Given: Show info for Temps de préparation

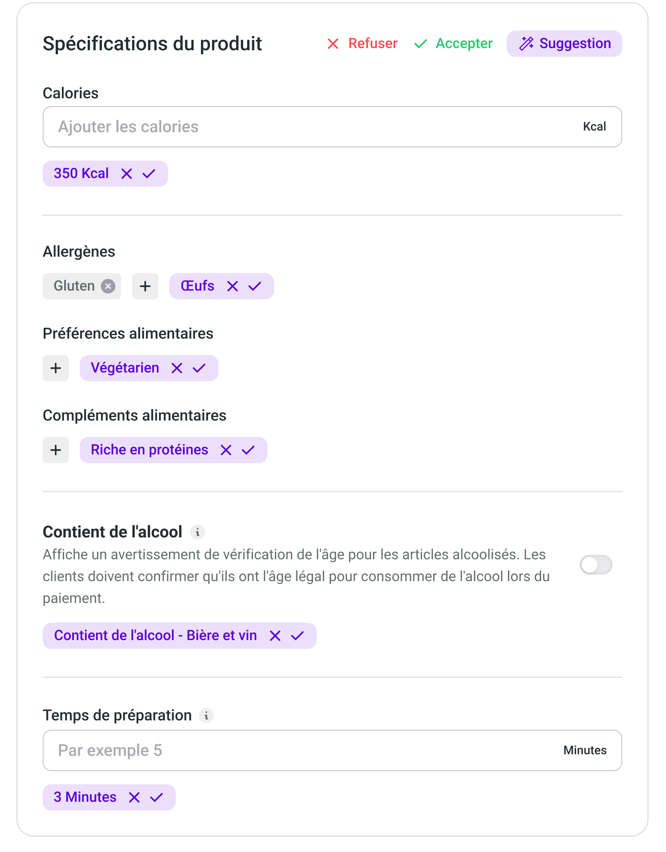Looking at the screenshot, I should tap(206, 715).
